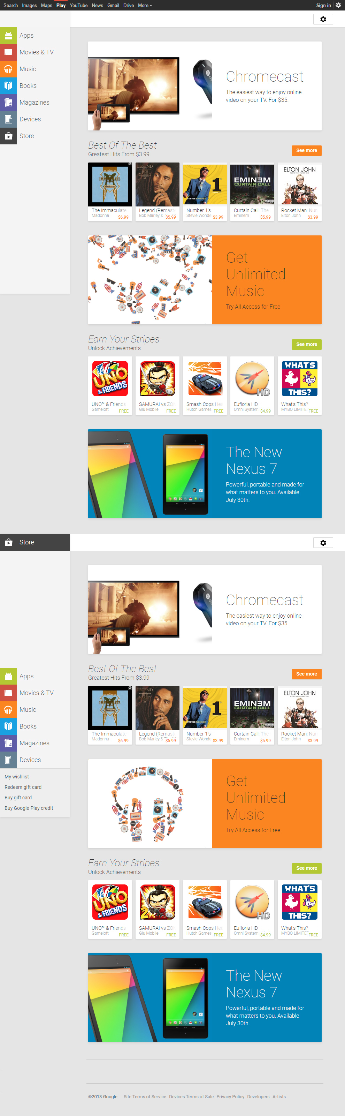The height and width of the screenshot is (1116, 345).
Task: Click Movies & TV film icon in sidebar ending with Store
Action: [8, 52]
